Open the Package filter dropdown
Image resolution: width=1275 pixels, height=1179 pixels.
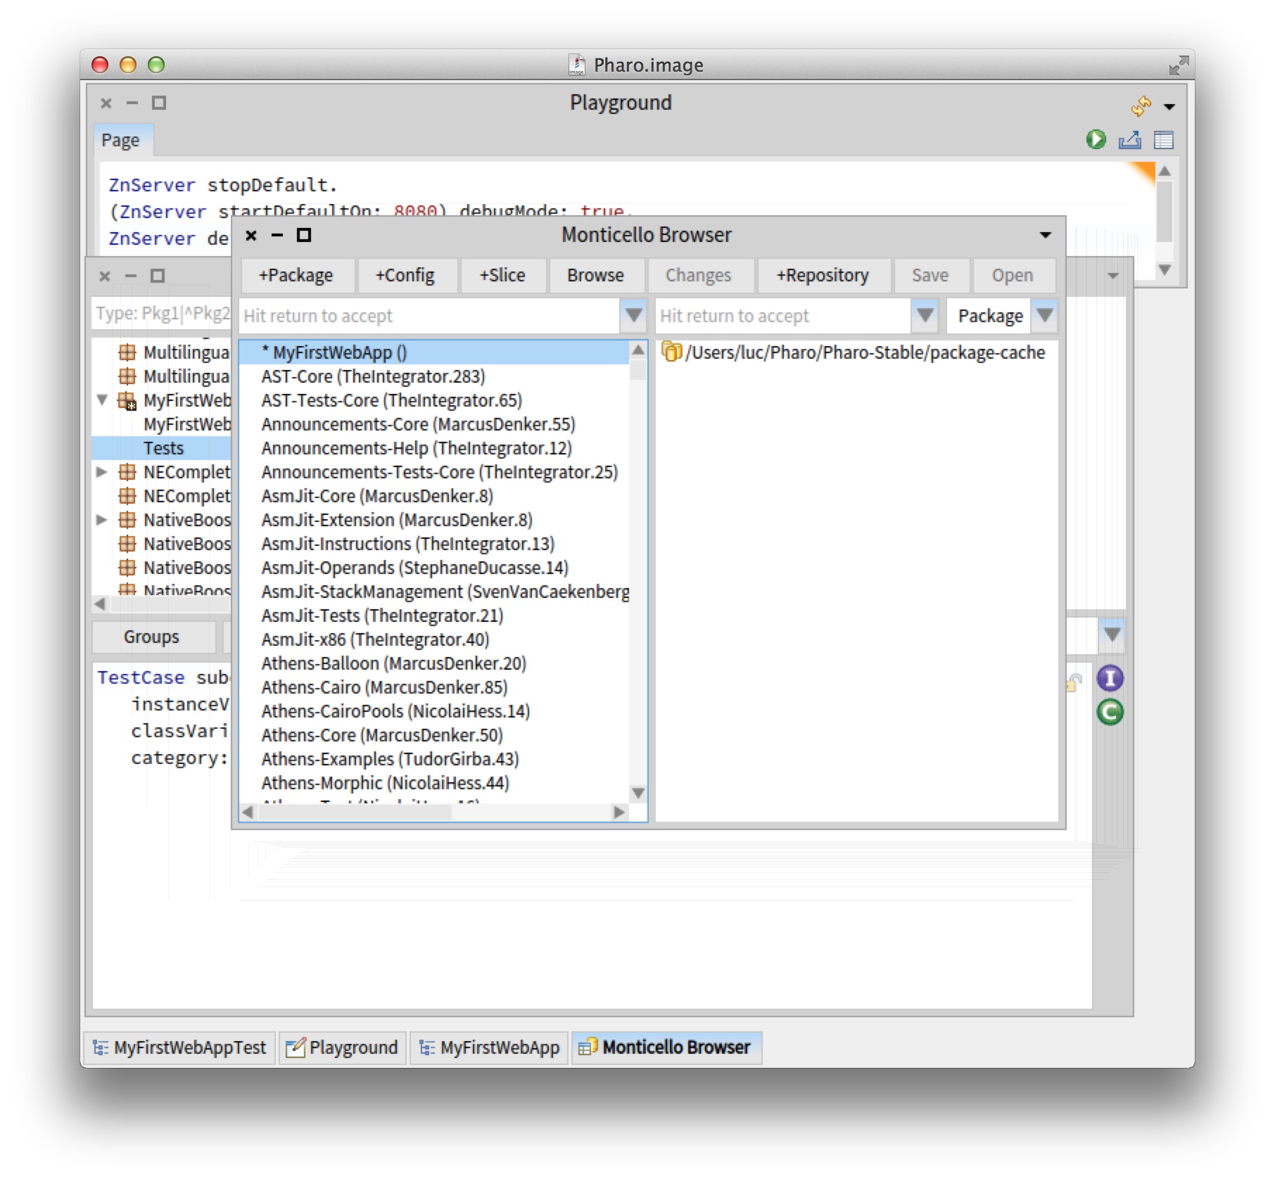1045,315
